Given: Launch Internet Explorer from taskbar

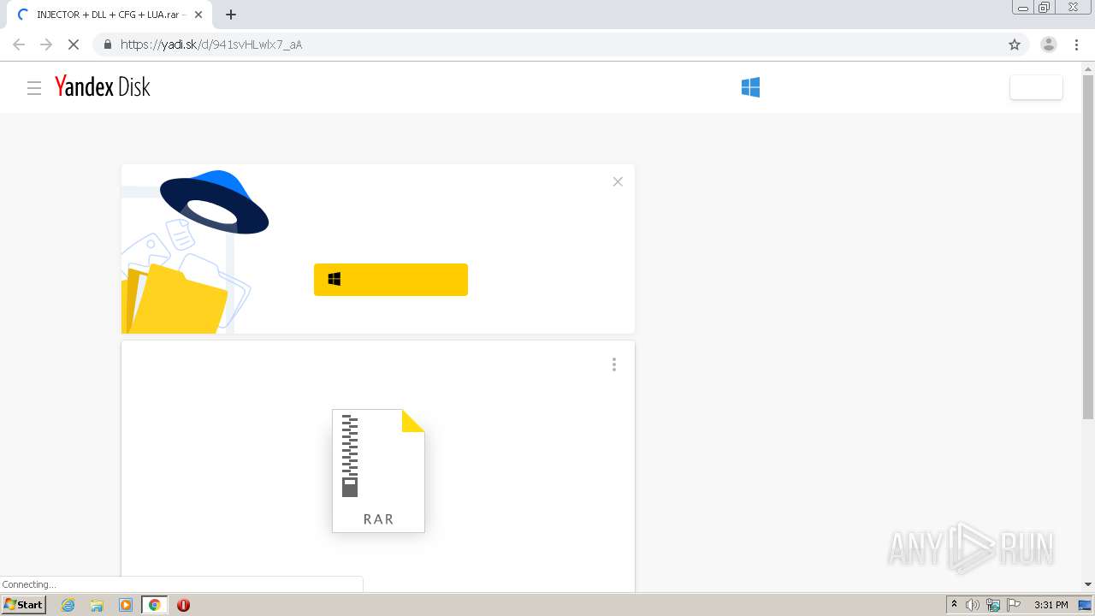Looking at the screenshot, I should coord(68,605).
